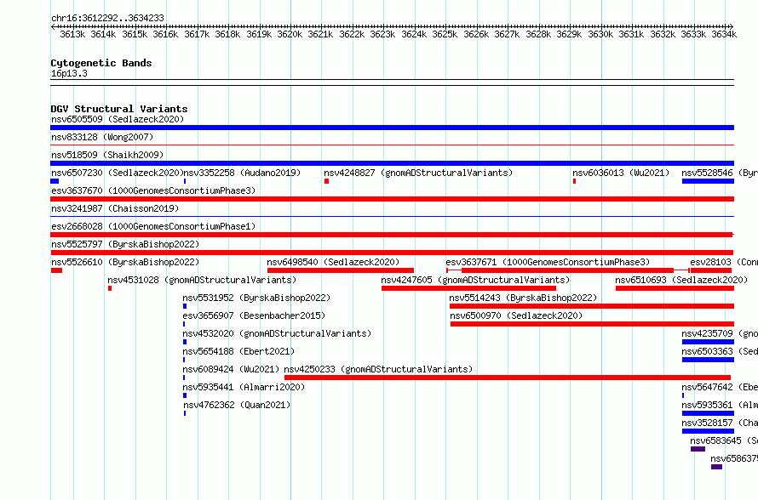The image size is (758, 500).
Task: Open nsv4762362 (Quan2021) label
Action: (x=237, y=405)
